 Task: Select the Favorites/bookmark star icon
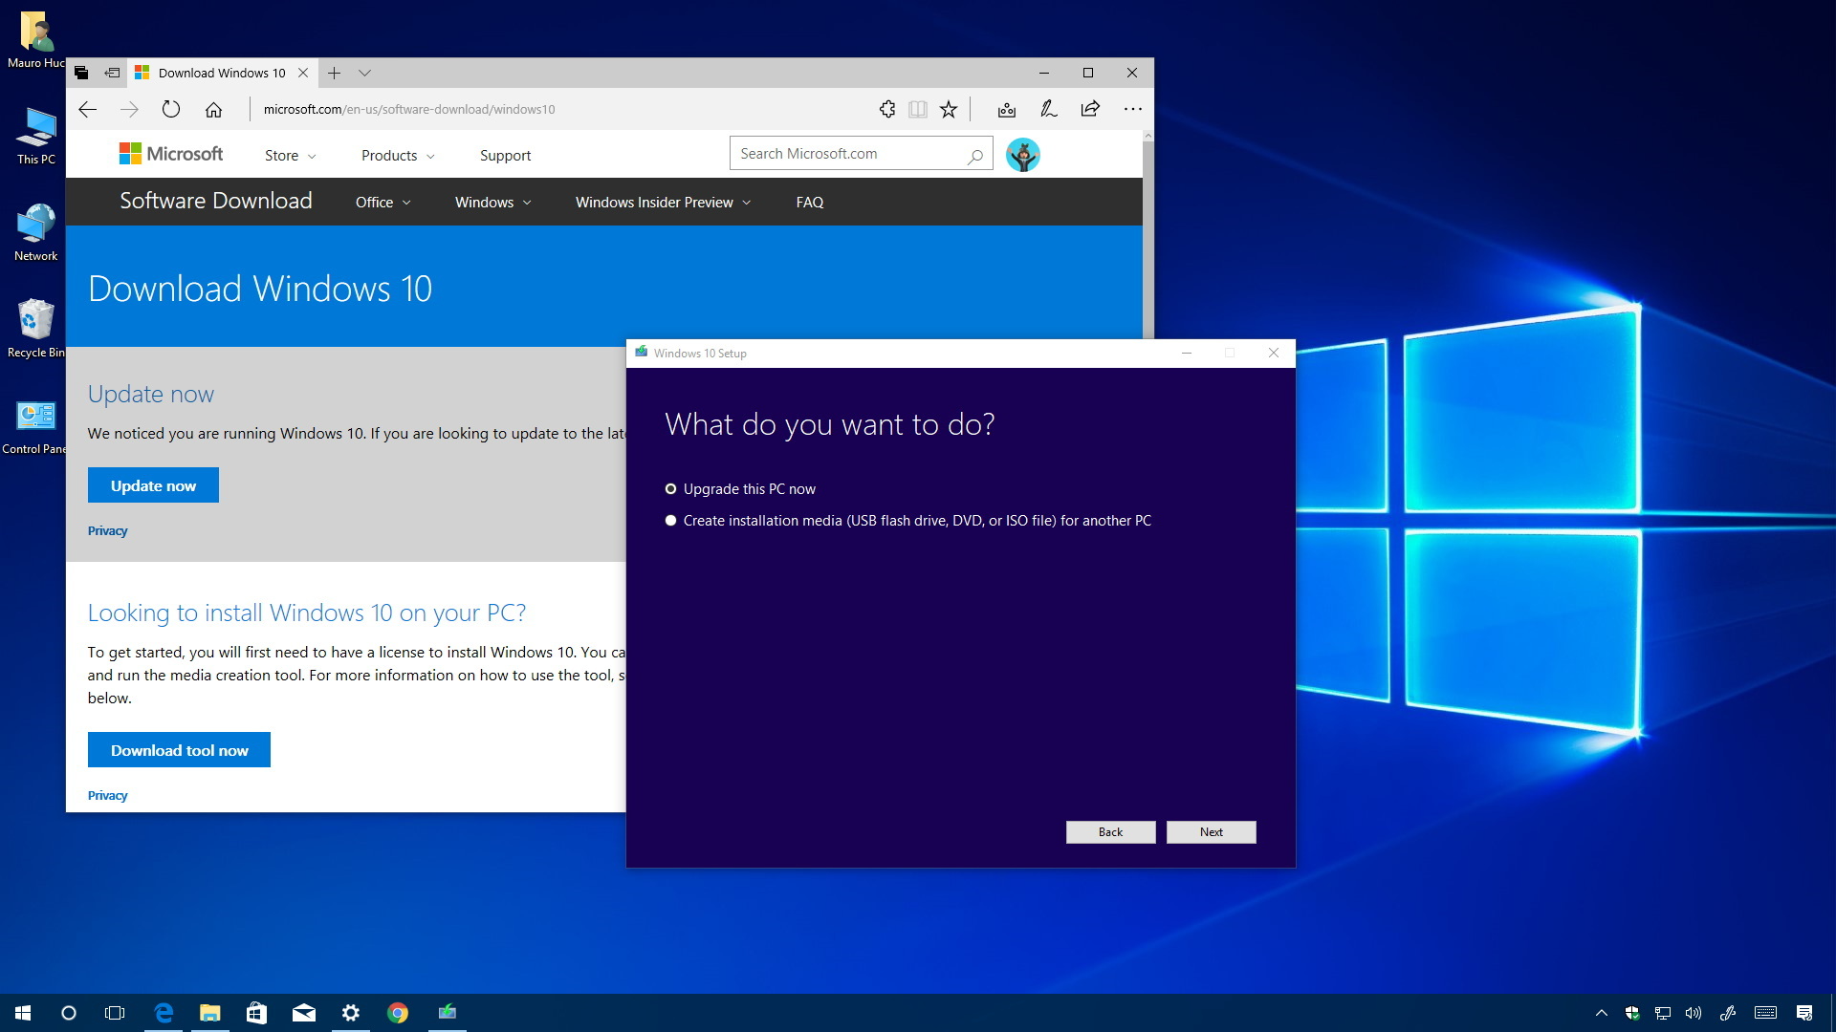point(949,108)
